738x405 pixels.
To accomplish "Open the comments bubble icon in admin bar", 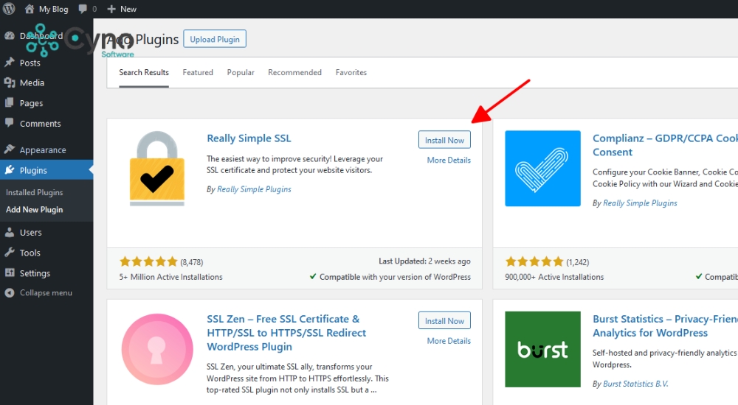I will coord(83,9).
